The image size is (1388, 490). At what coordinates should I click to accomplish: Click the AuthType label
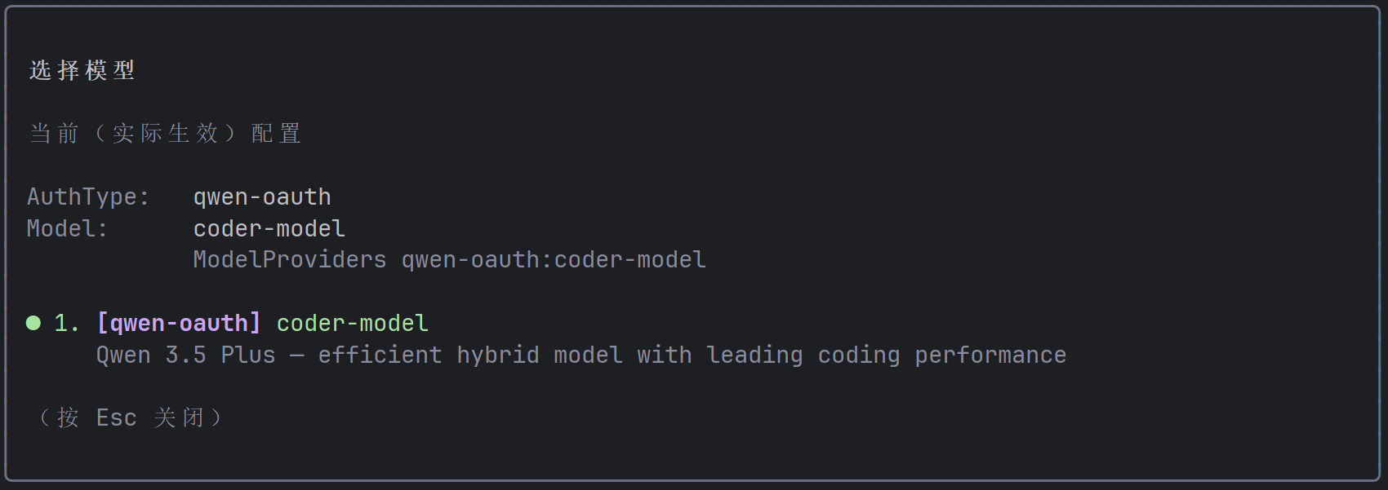click(88, 196)
